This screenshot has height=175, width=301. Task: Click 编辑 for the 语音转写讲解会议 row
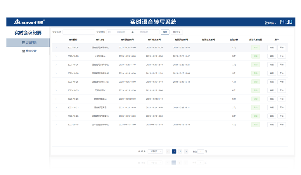pyautogui.click(x=271, y=65)
